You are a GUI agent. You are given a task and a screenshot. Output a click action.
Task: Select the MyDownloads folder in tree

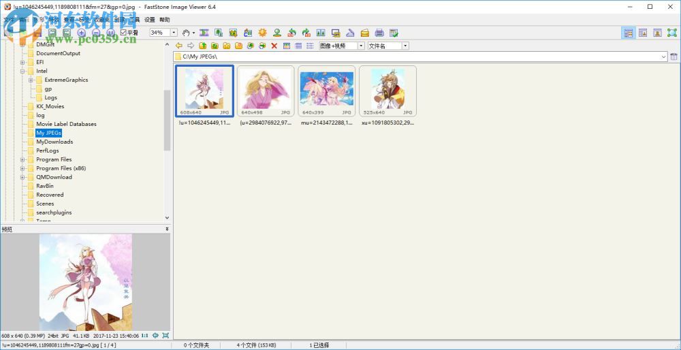(54, 142)
